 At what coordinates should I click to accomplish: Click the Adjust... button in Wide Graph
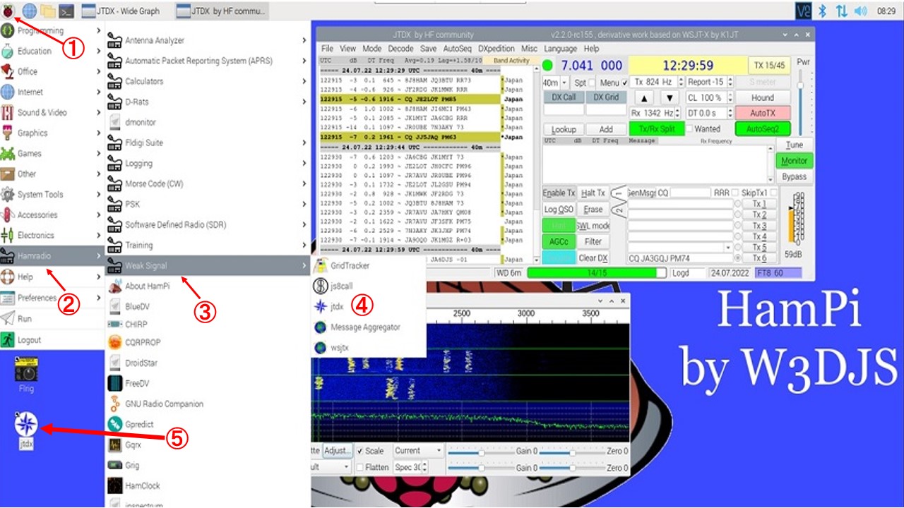tap(338, 451)
